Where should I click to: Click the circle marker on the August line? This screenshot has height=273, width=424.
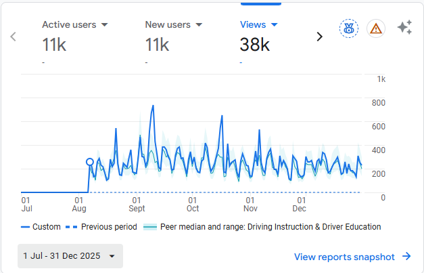[x=90, y=162]
